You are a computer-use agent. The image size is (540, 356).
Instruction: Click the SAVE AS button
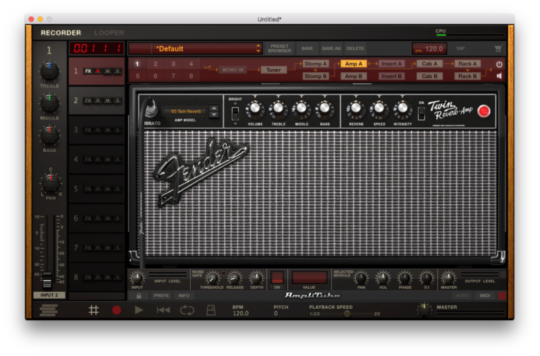(331, 49)
